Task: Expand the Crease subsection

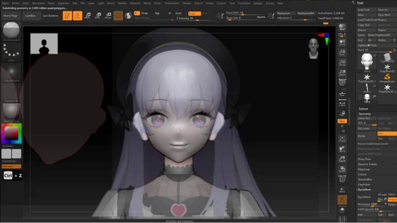Action: coord(362,175)
